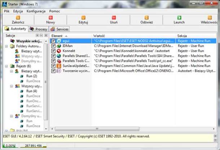Open the Plik menu
220x150 pixels.
click(x=6, y=11)
